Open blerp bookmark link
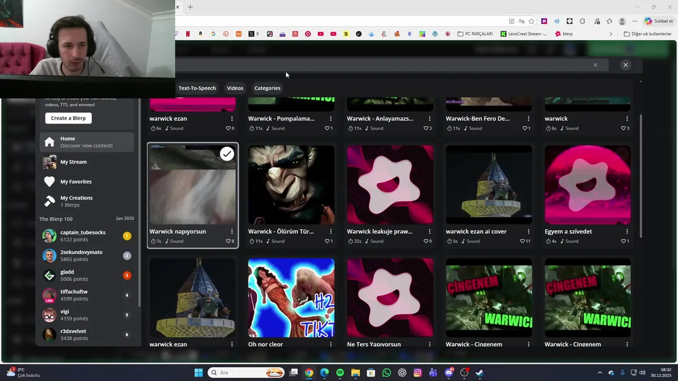Viewport: 678px width, 381px height. (564, 34)
